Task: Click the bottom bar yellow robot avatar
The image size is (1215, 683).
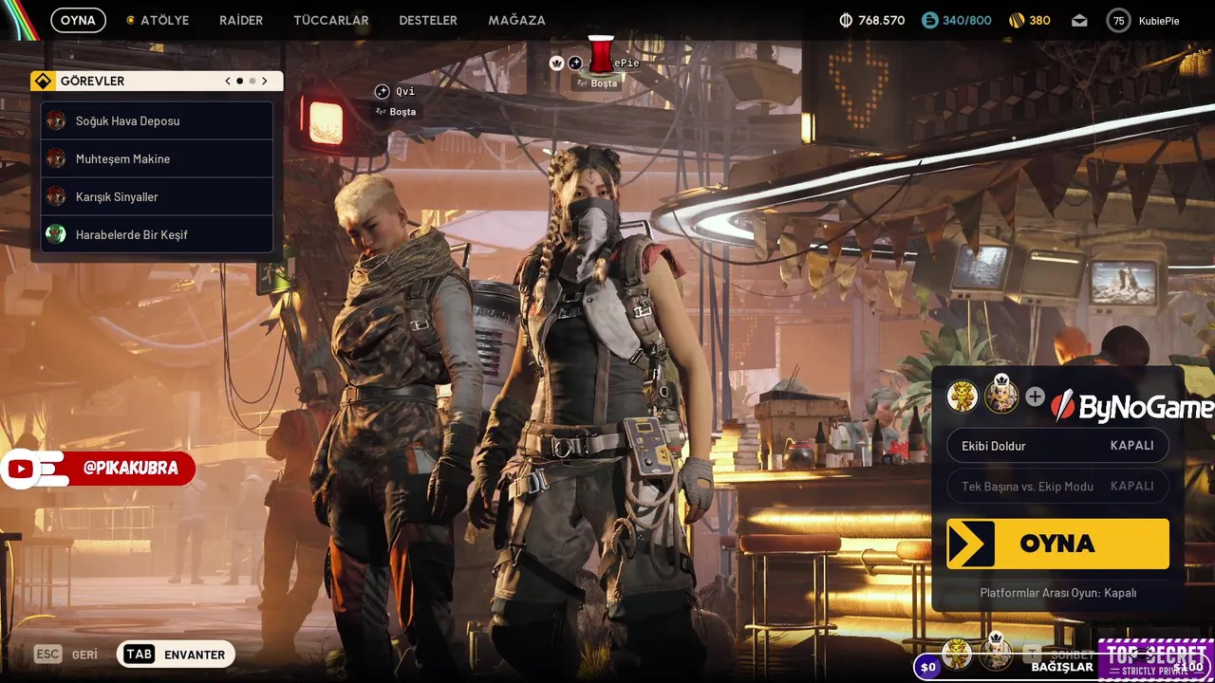Action: 957,653
